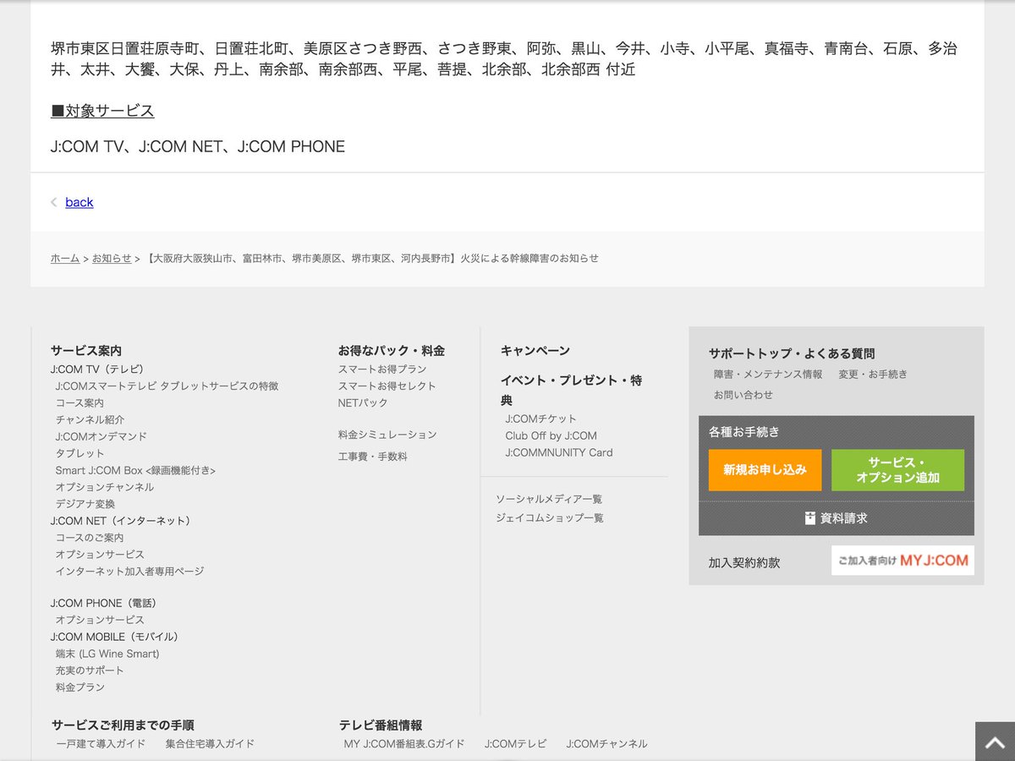
Task: Open J:COMスマートテレビ タブレットサービスの特徴 link
Action: click(167, 386)
